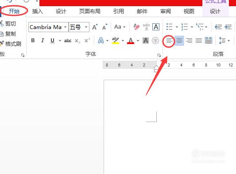Toggle bold formatting
This screenshot has height=174, width=236.
point(33,41)
